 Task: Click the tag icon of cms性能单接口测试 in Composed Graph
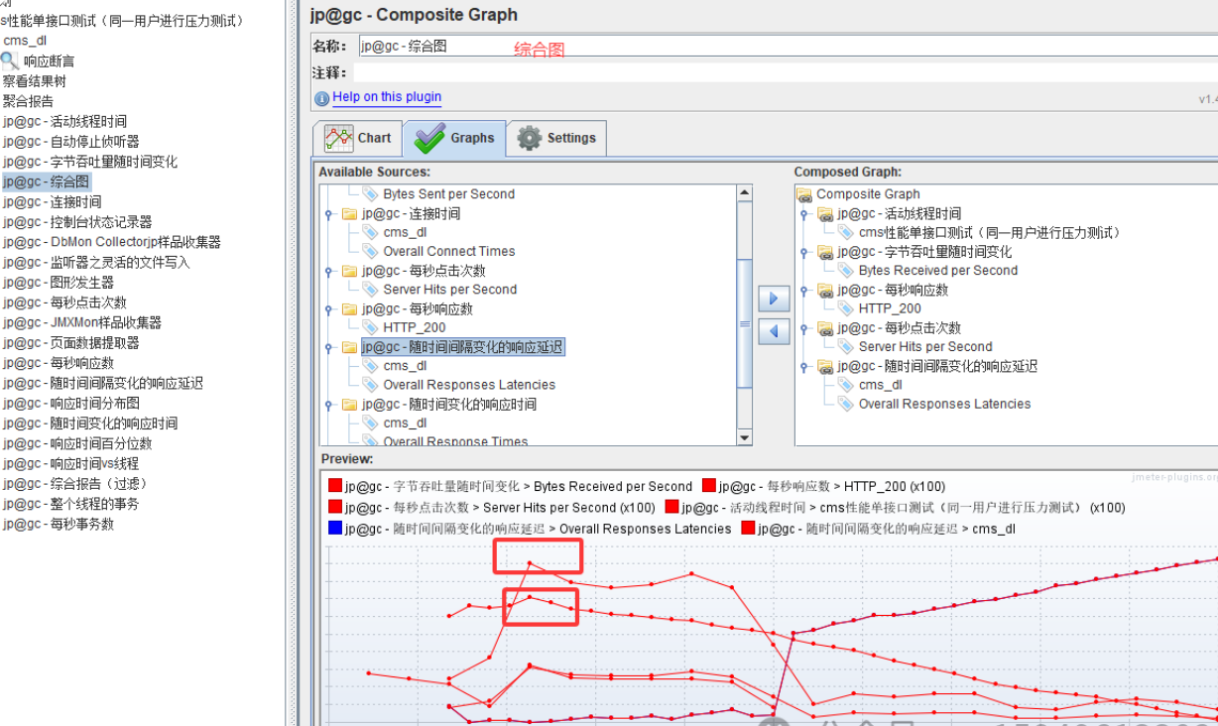846,233
